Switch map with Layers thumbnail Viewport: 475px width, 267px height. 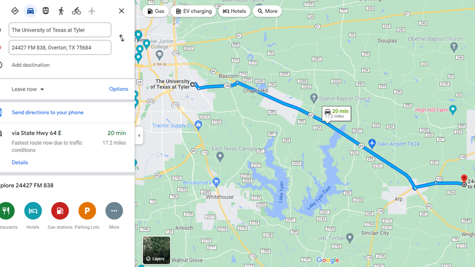[156, 250]
